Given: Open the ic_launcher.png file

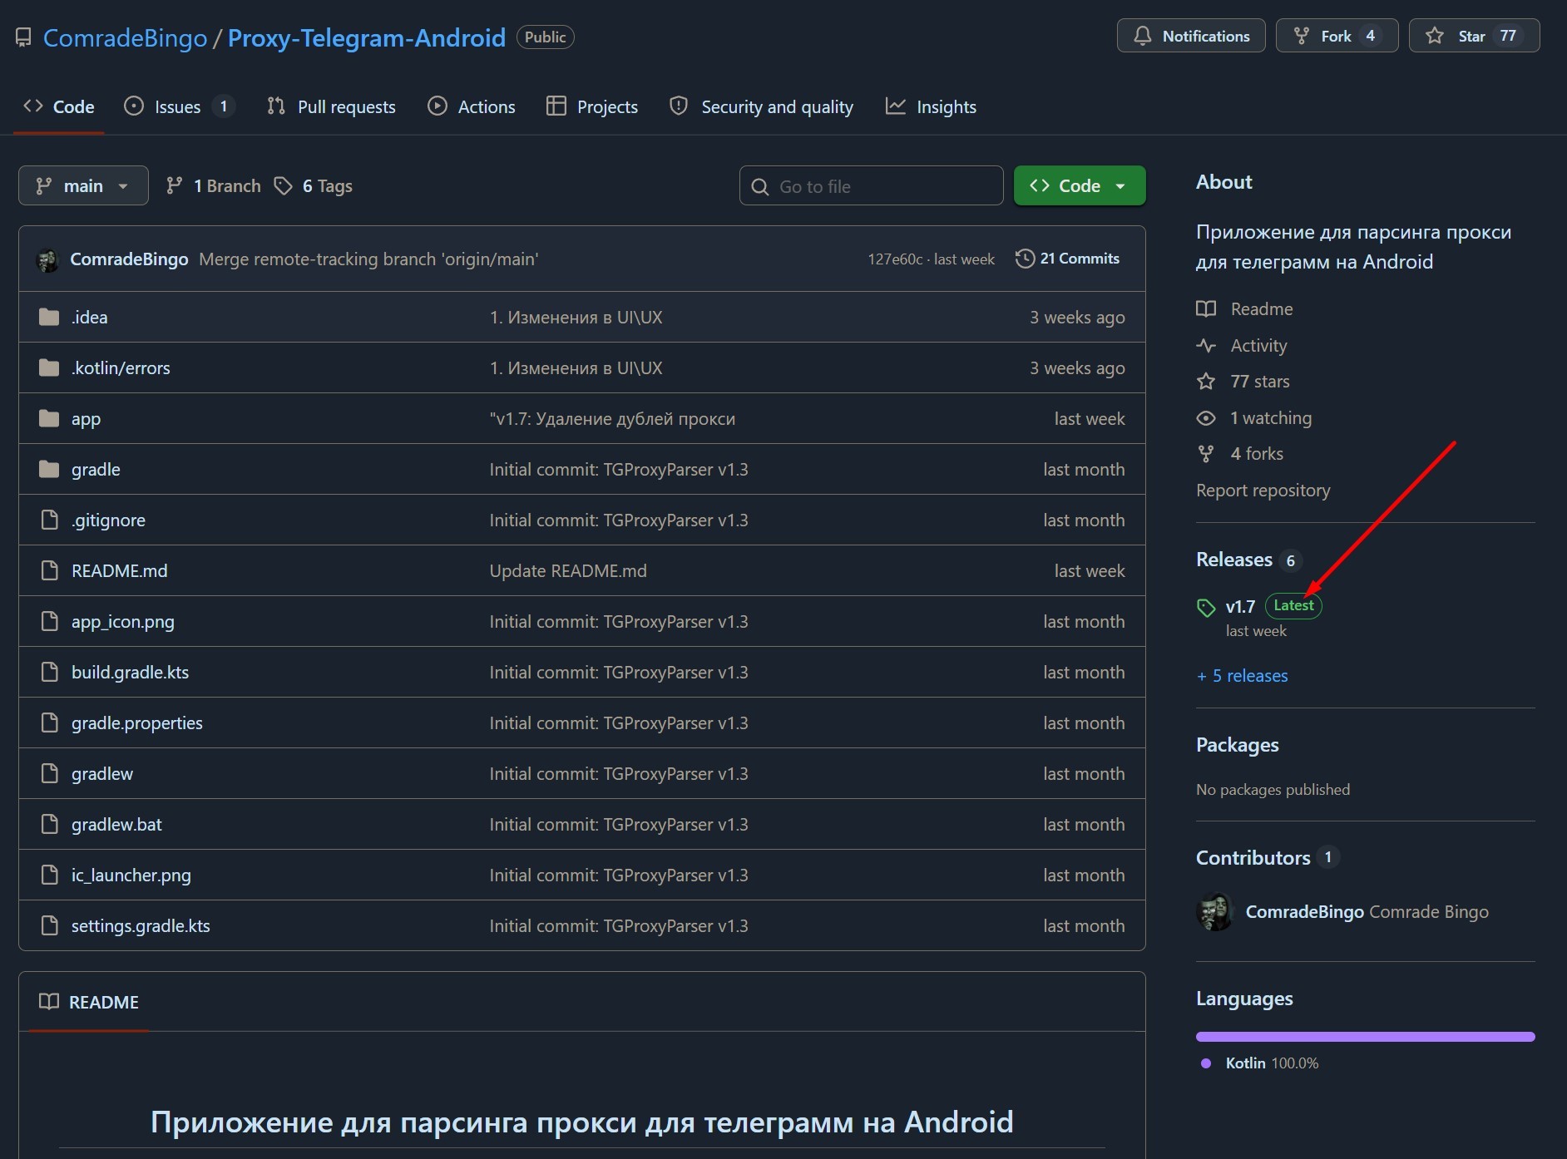Looking at the screenshot, I should click(131, 875).
